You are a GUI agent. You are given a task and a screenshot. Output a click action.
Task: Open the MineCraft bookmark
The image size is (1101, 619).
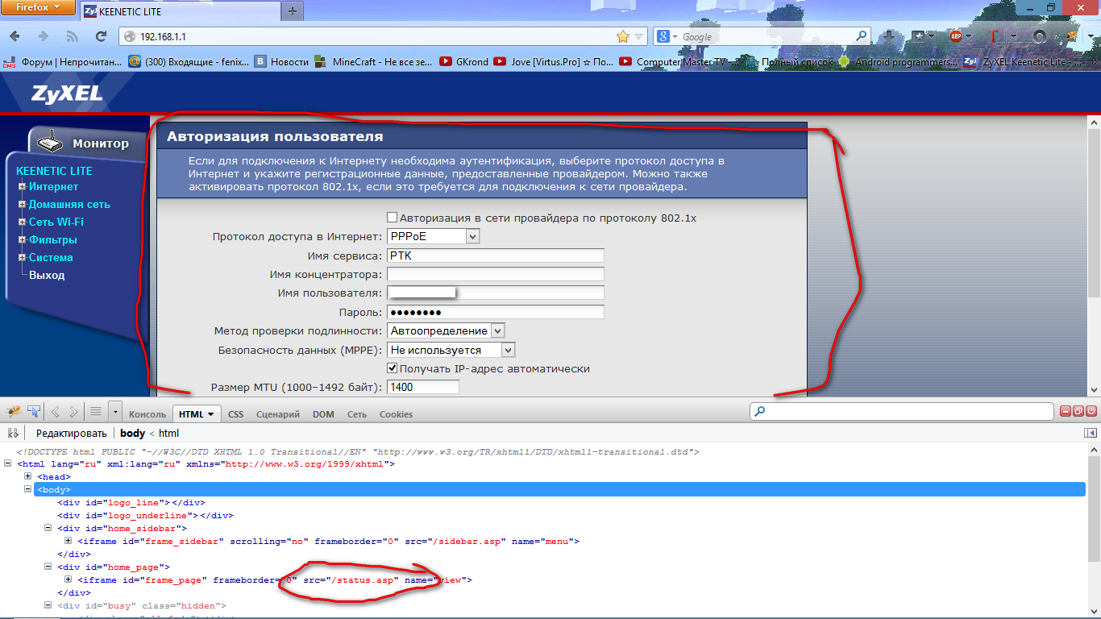[372, 61]
